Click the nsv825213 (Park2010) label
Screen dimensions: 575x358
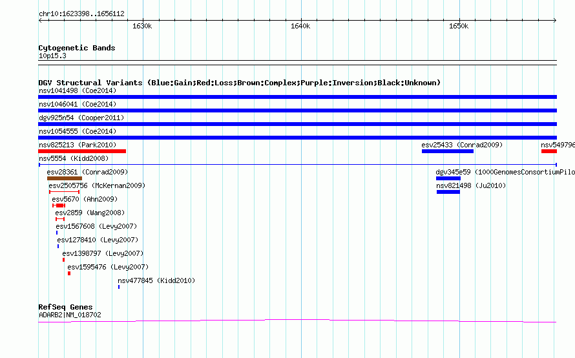click(x=78, y=145)
